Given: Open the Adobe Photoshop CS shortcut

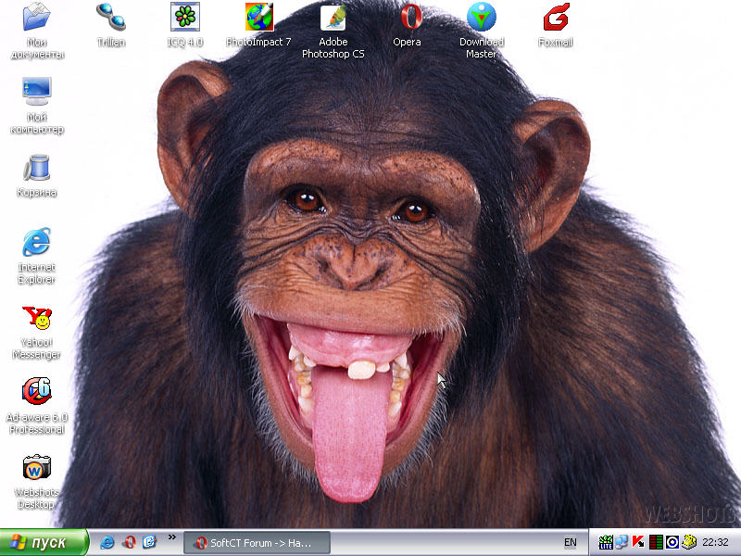Looking at the screenshot, I should coord(333,18).
